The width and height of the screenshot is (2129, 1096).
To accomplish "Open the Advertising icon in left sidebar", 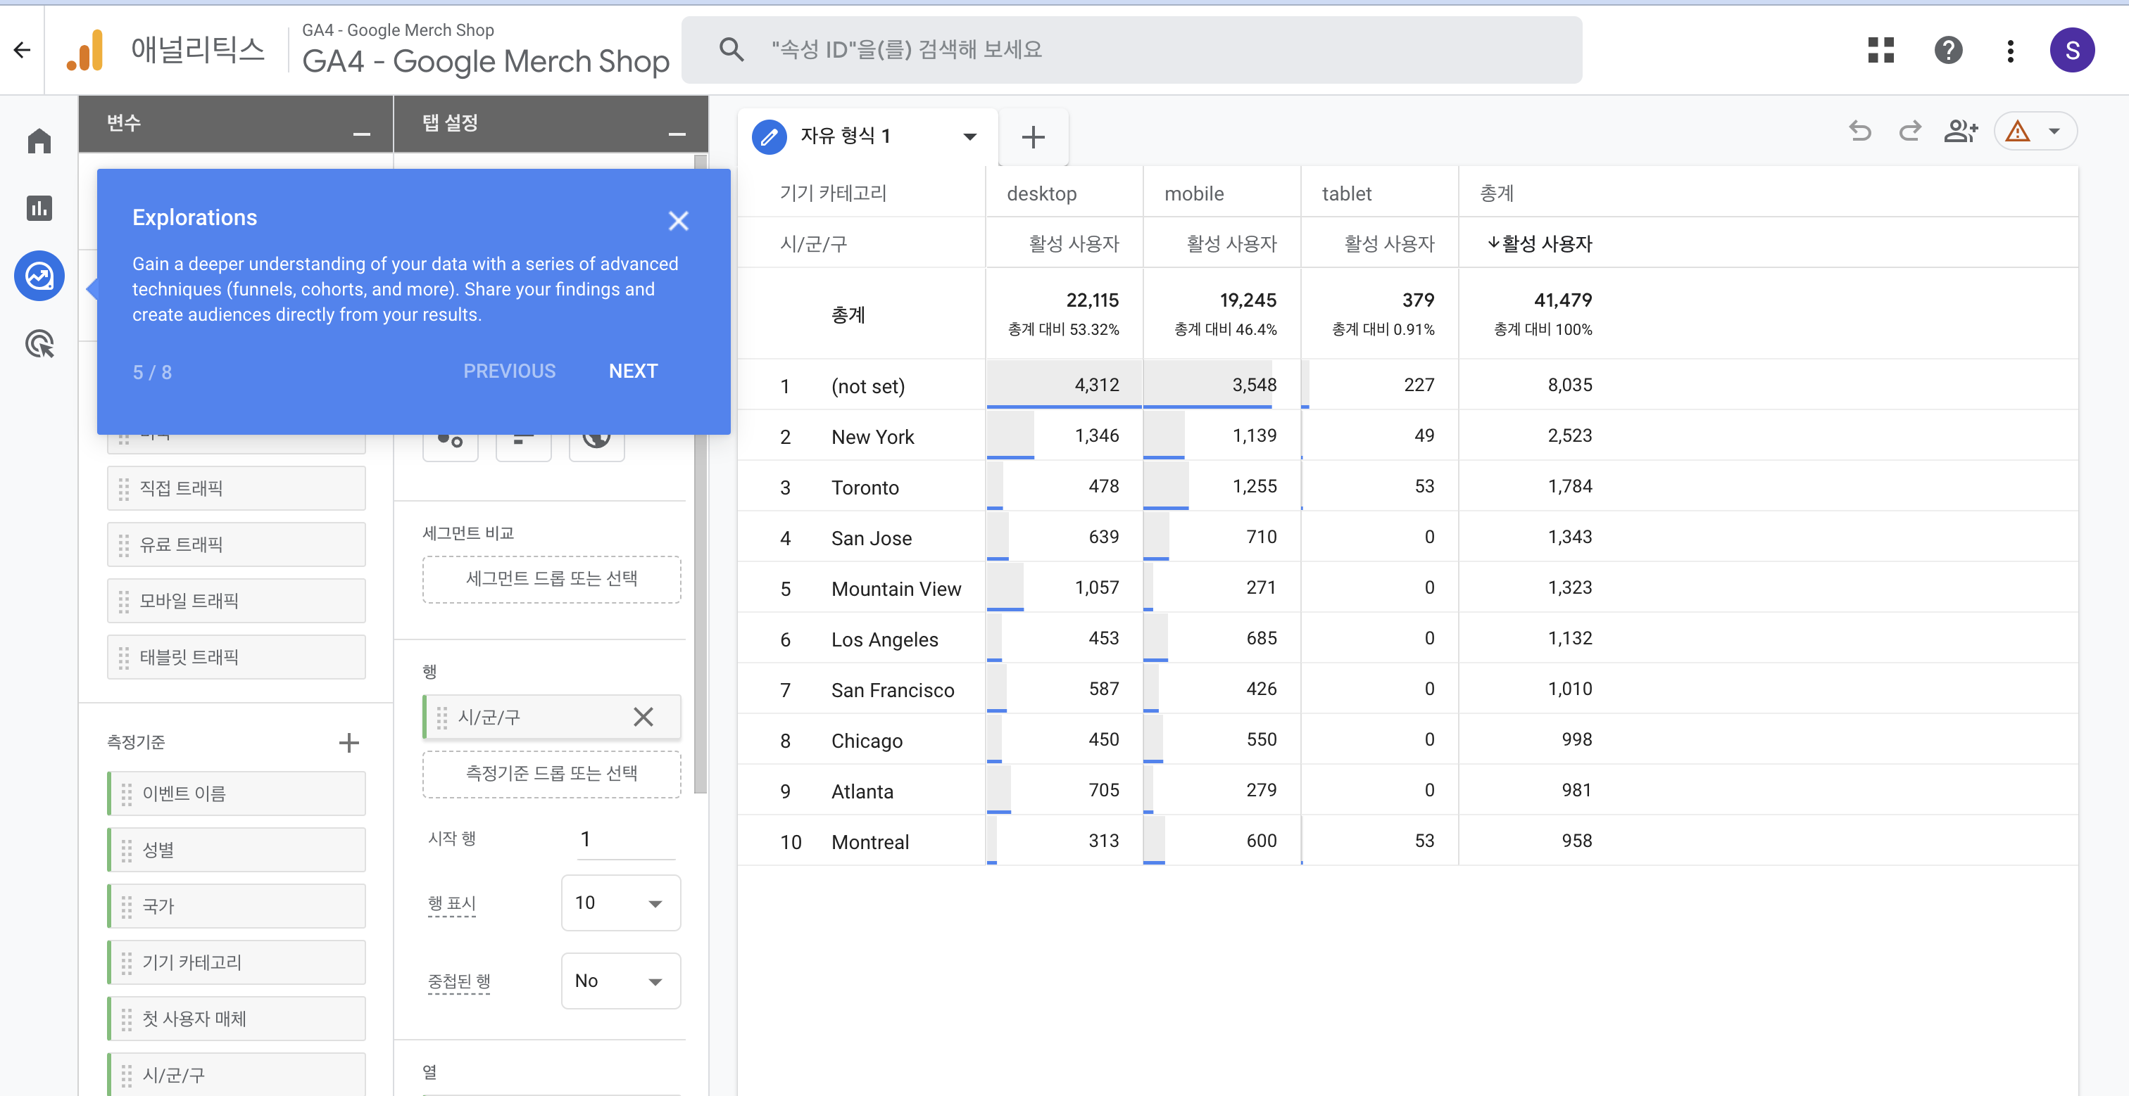I will [39, 343].
